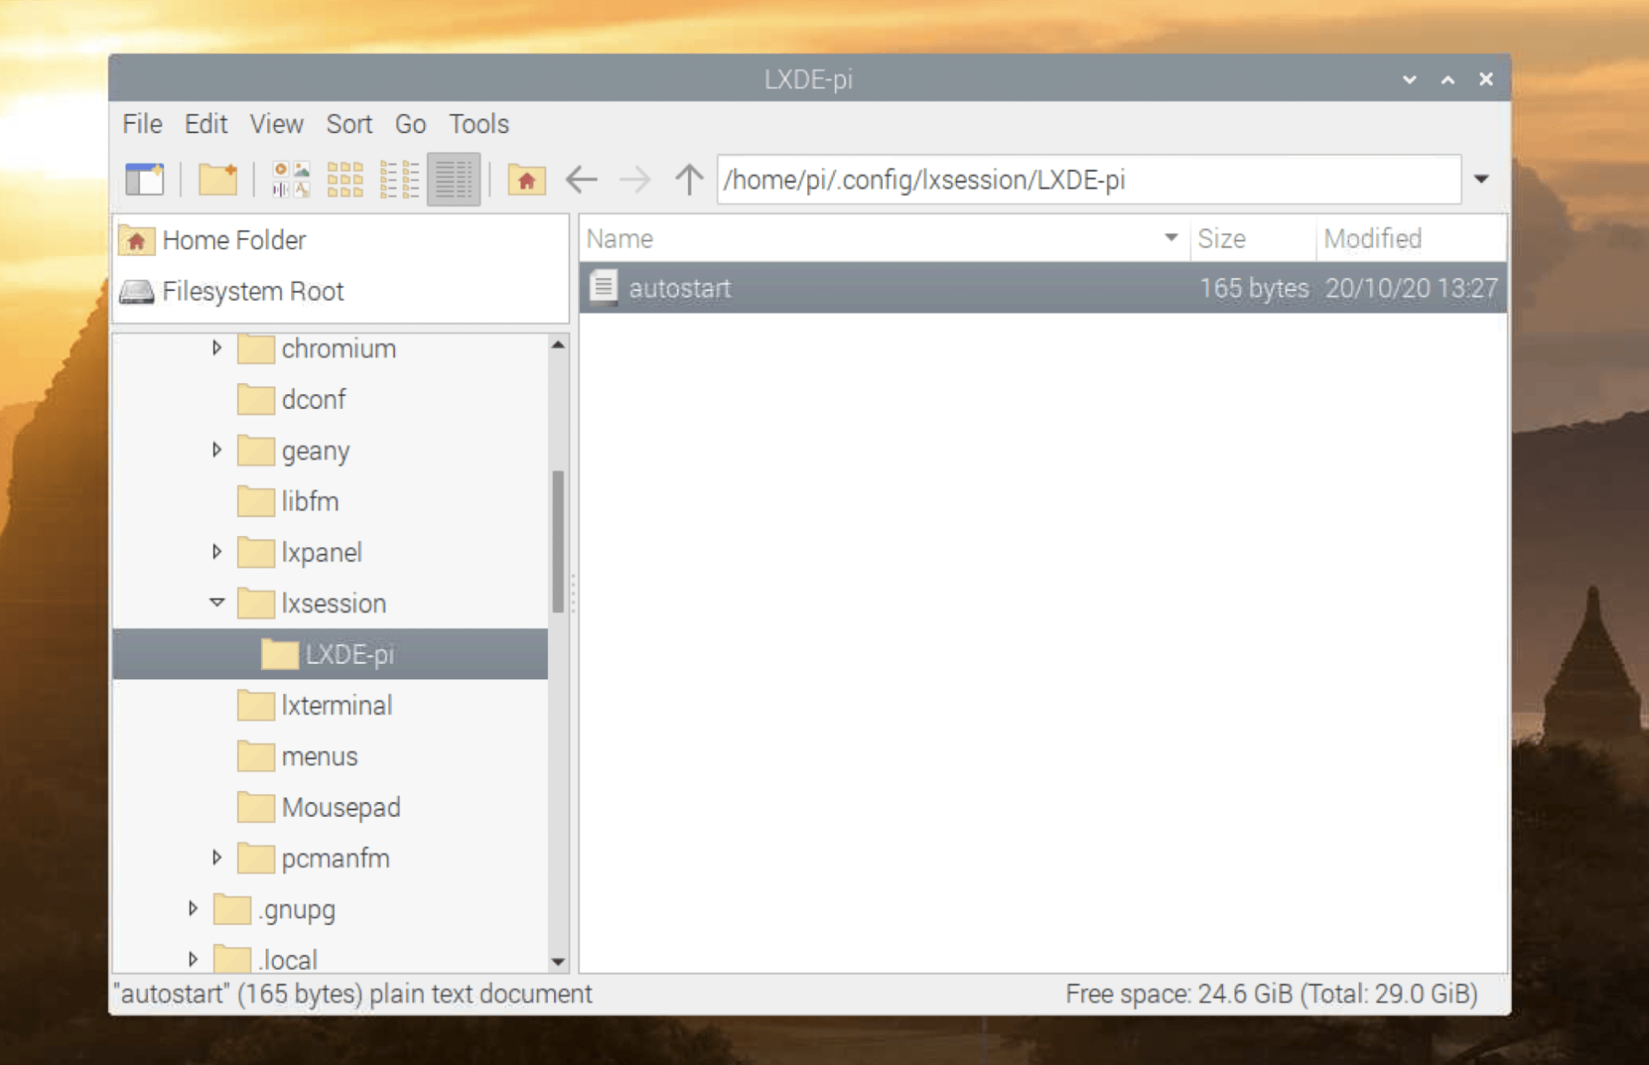This screenshot has height=1065, width=1649.
Task: Expand the chromium folder
Action: coord(216,348)
